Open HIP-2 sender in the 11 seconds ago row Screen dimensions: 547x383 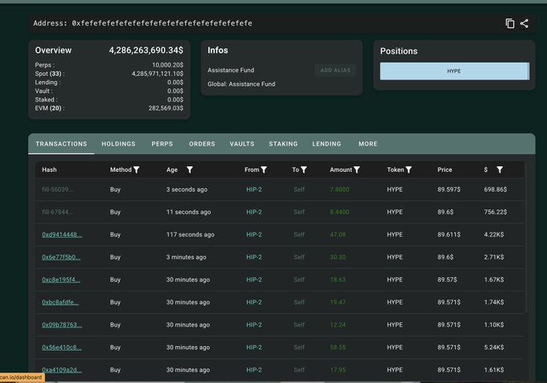[x=254, y=212]
